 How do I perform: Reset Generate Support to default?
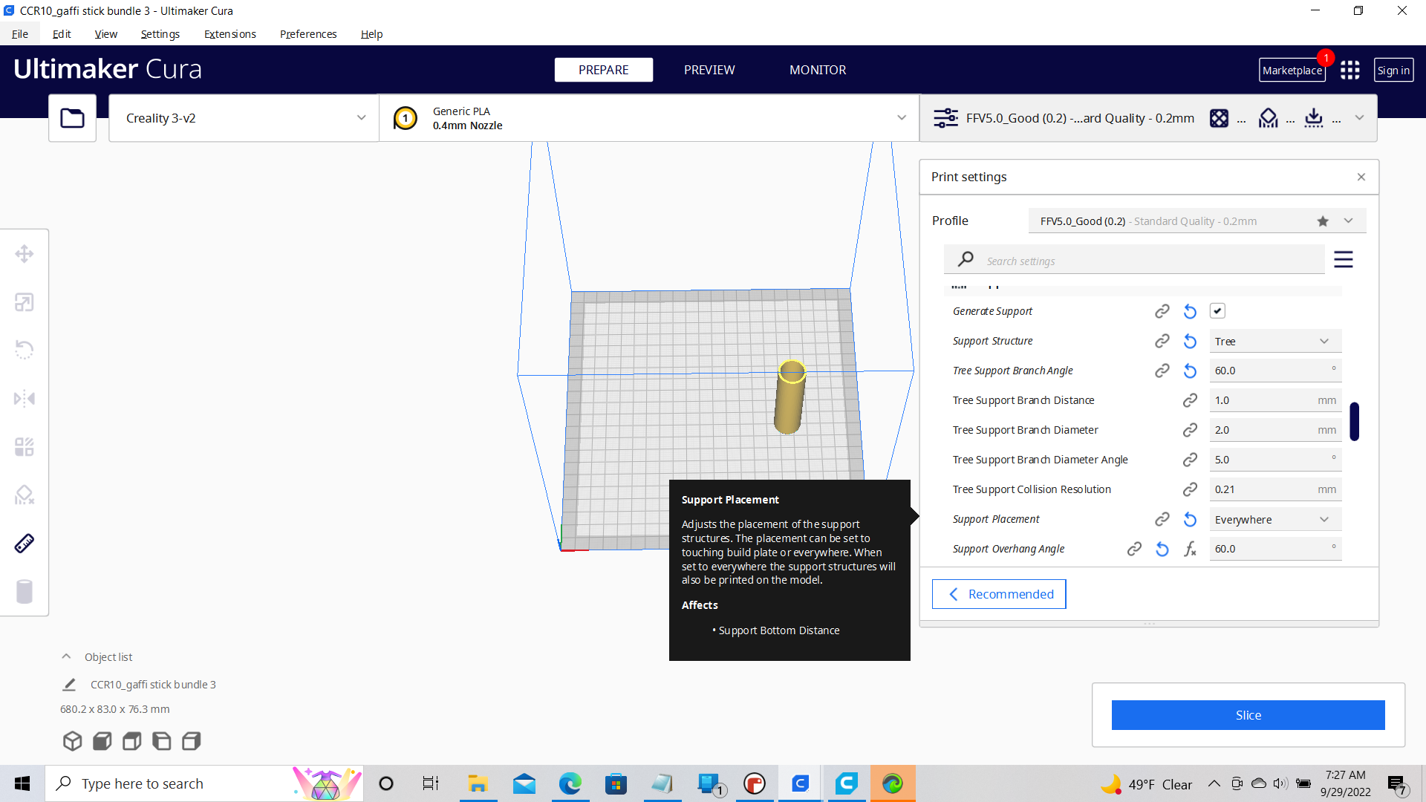click(1190, 311)
